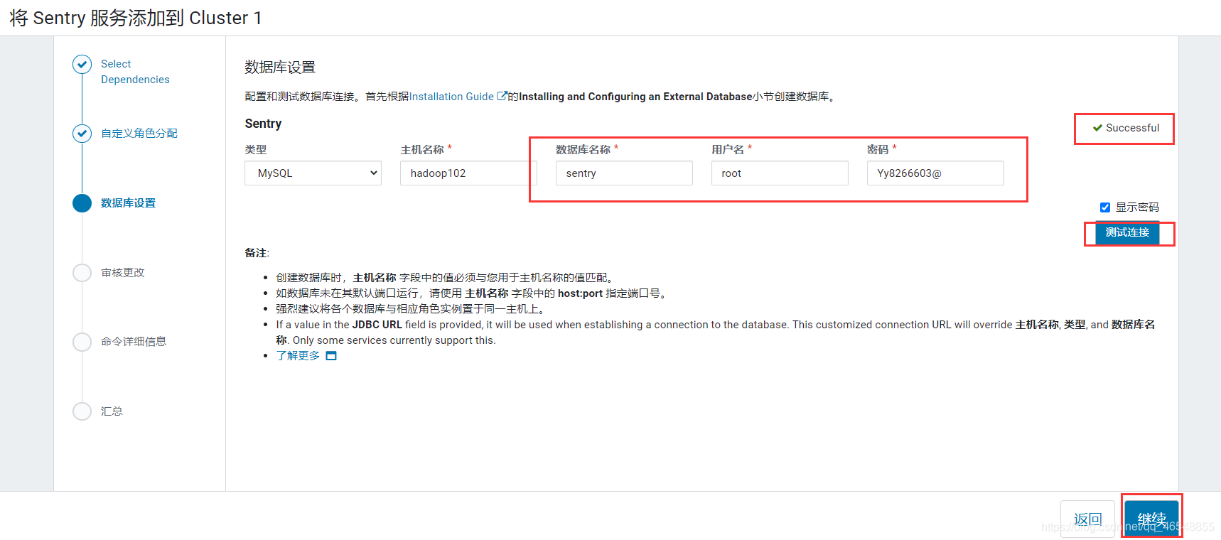Click the 了解更多 link
Viewport: 1221px width, 540px height.
click(x=298, y=356)
